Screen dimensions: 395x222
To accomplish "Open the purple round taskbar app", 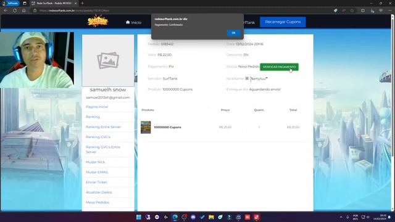I will point(193,217).
